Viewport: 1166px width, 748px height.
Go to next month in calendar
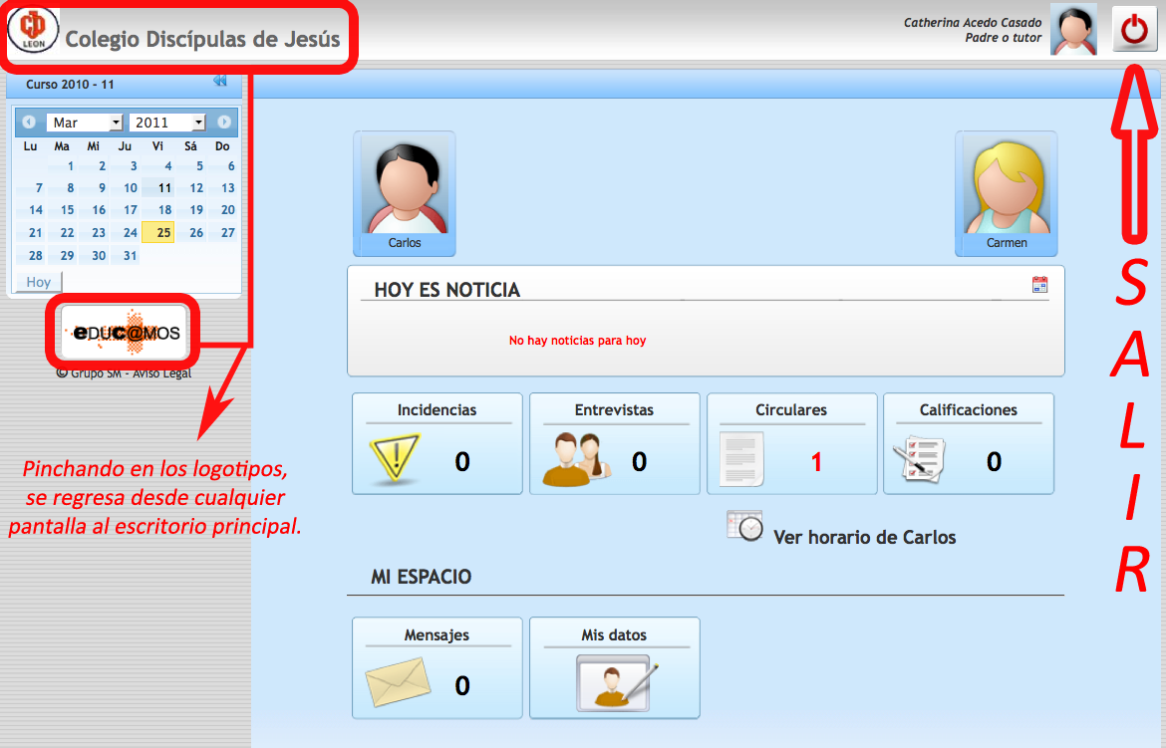point(224,122)
